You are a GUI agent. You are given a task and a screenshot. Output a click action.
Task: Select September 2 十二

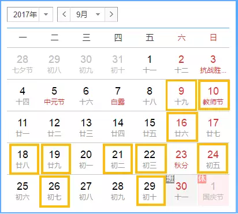(181, 63)
